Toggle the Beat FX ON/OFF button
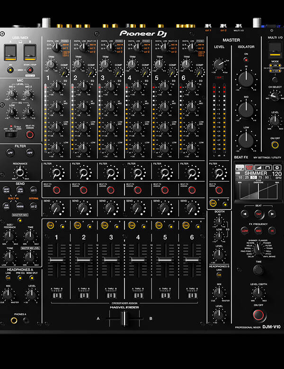Screen dimensions: 284x369 (x=258, y=315)
